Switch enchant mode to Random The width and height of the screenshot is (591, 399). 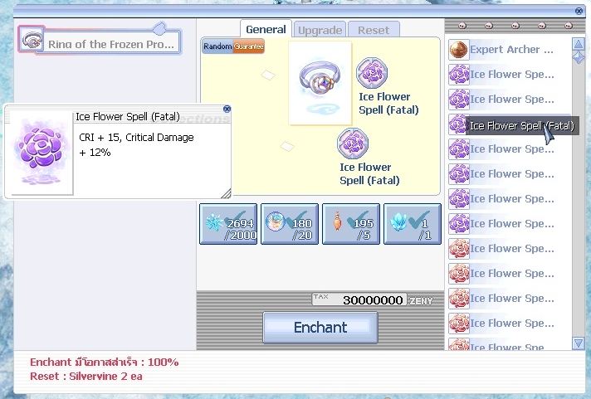click(217, 47)
